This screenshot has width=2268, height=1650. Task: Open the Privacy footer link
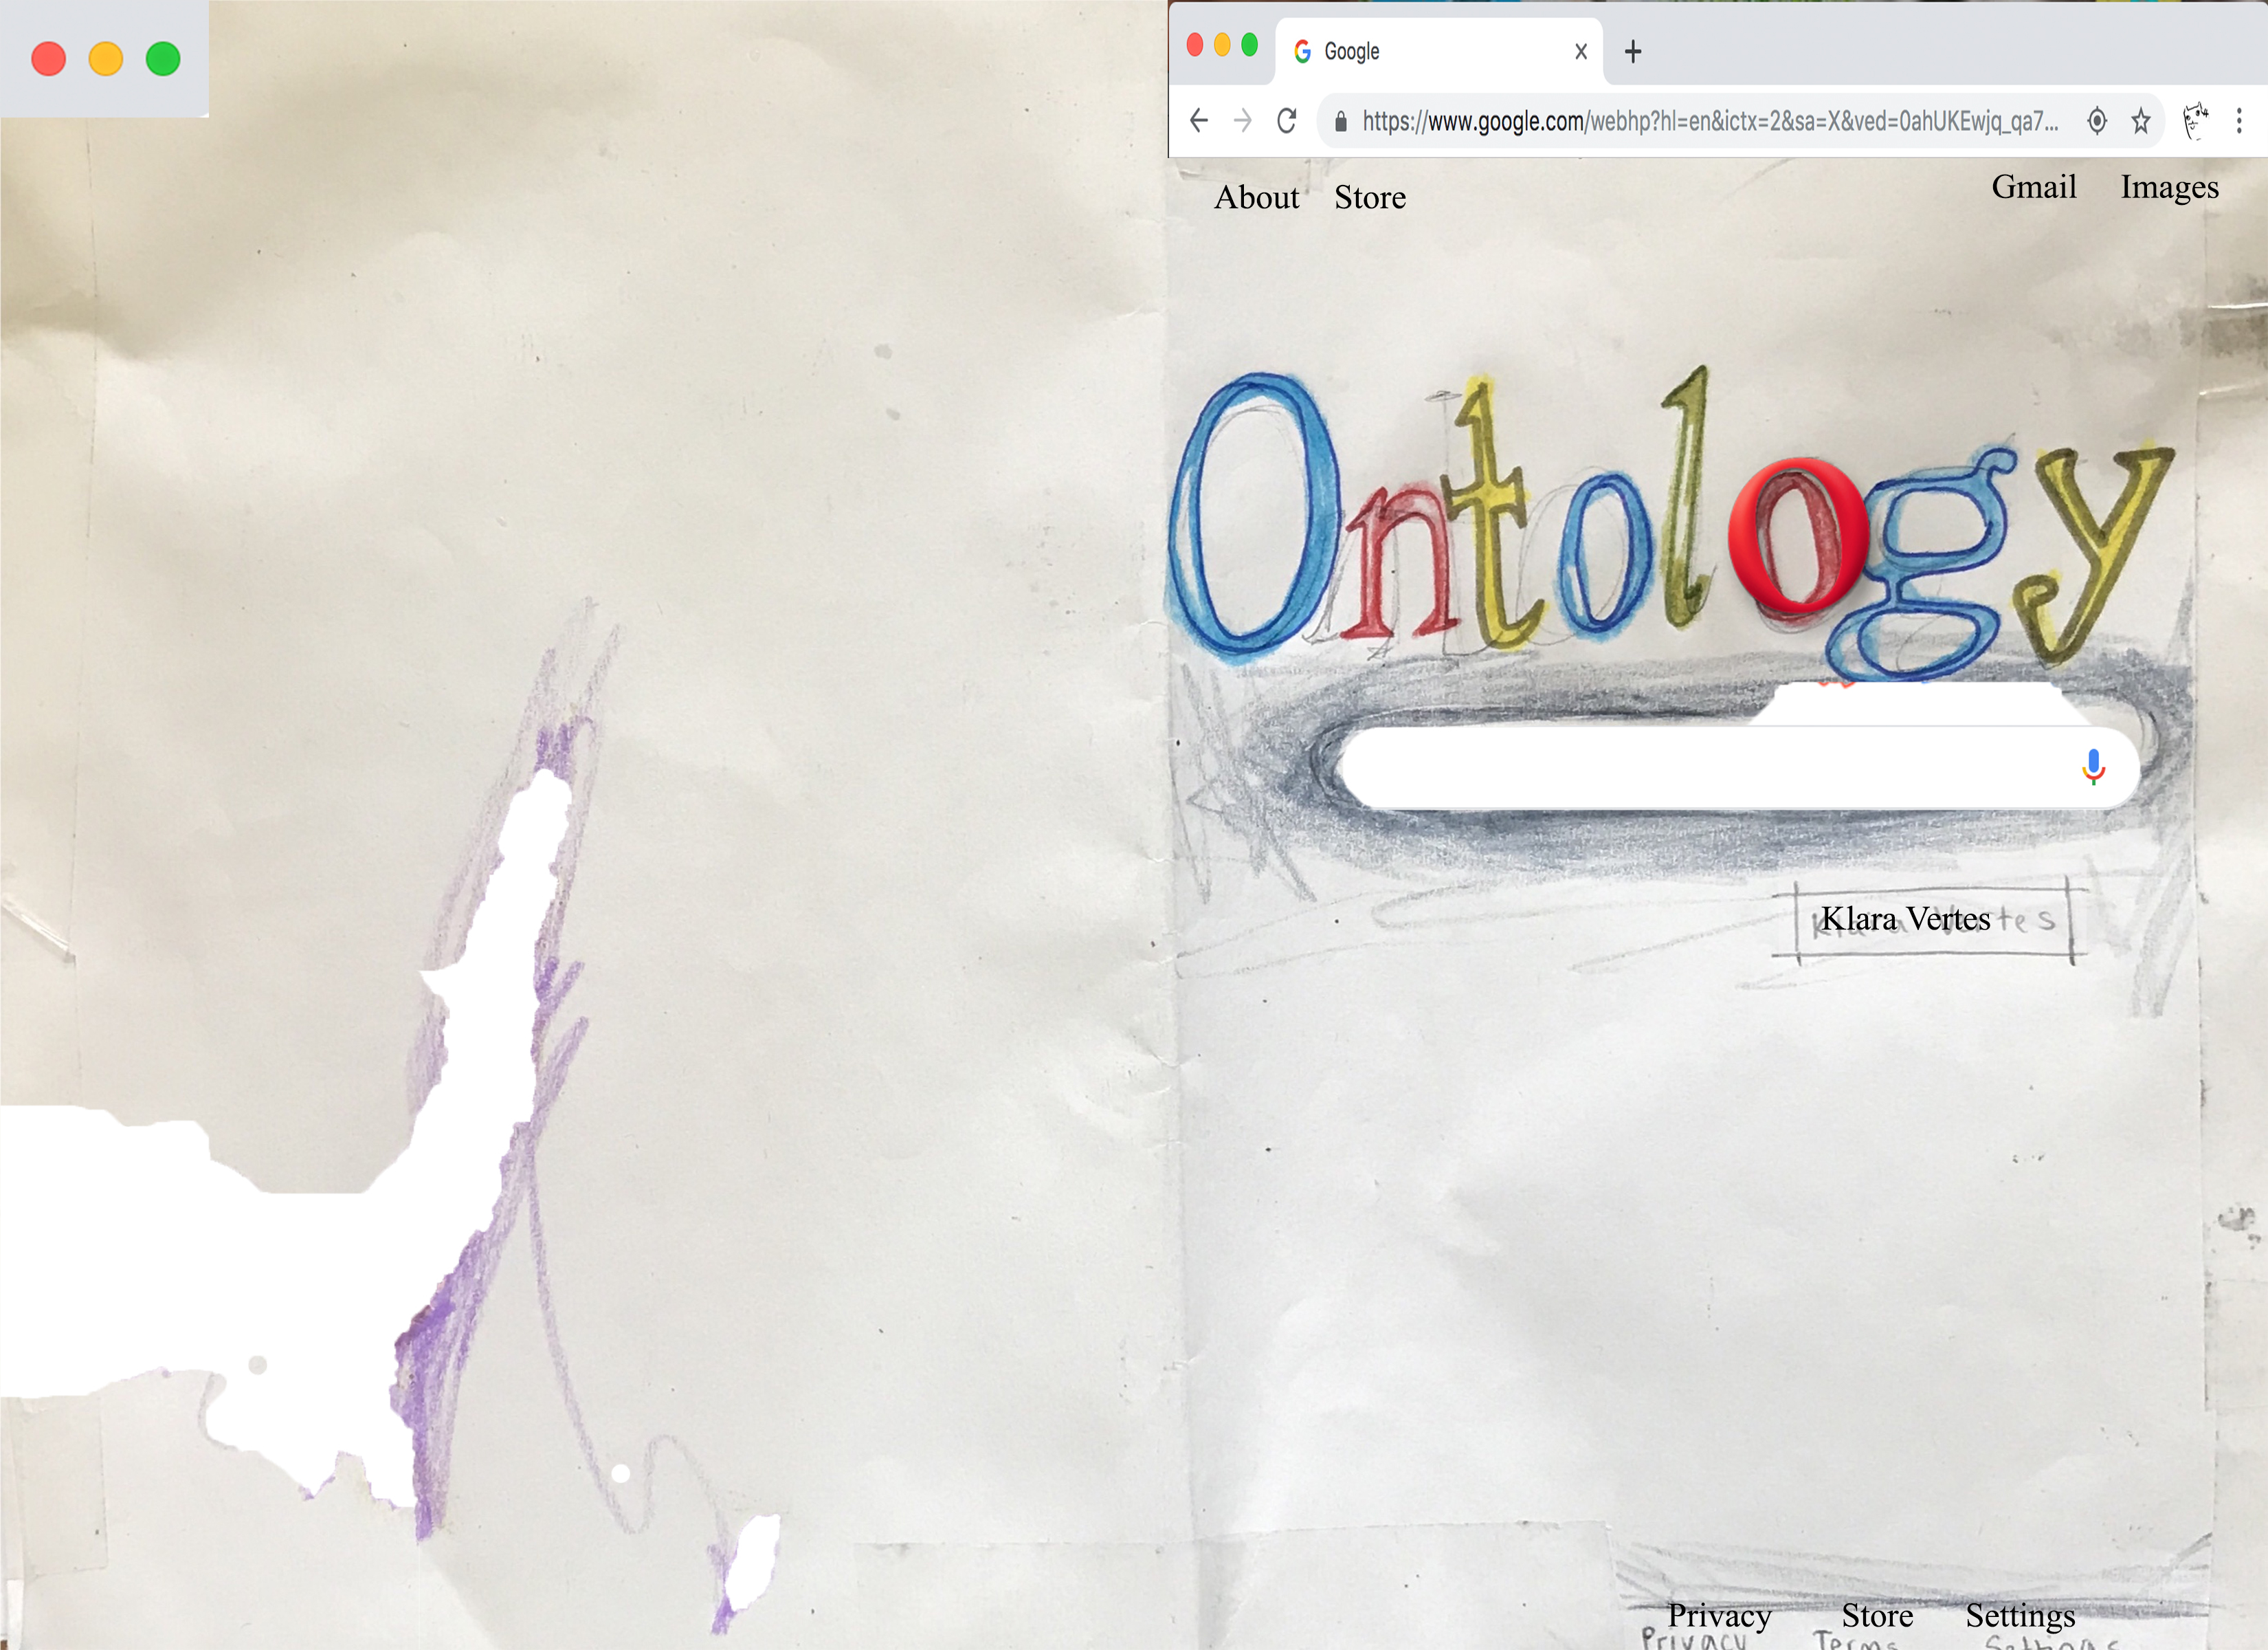[1719, 1616]
